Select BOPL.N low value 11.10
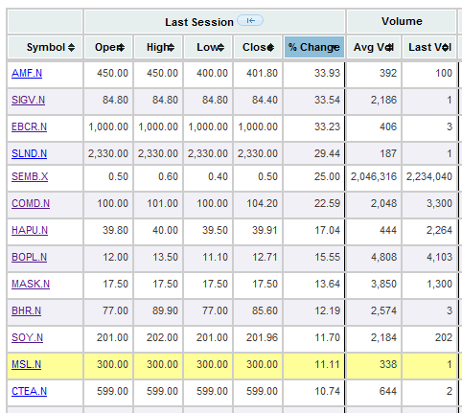Image resolution: width=462 pixels, height=413 pixels. [215, 257]
